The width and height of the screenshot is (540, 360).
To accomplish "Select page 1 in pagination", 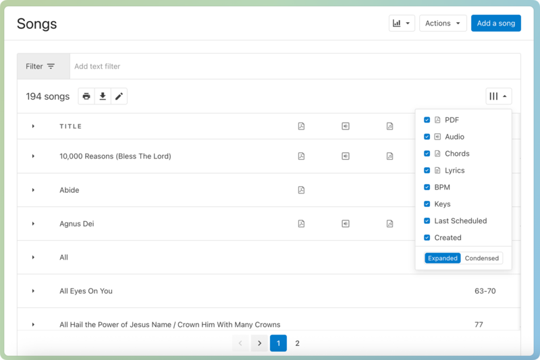I will 278,343.
